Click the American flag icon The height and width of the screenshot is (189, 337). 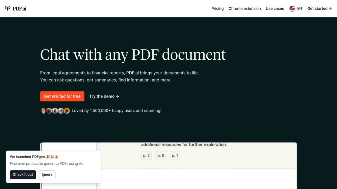292,9
